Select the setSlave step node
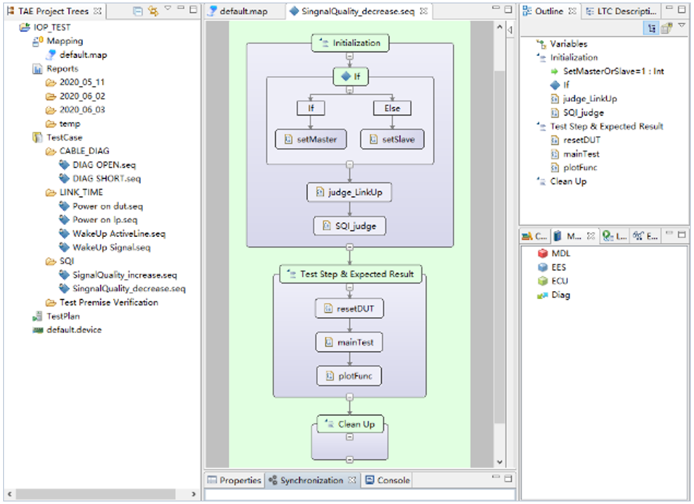 pyautogui.click(x=392, y=140)
